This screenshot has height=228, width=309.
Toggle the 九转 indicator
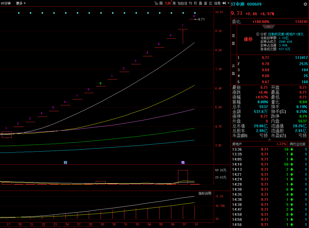tap(167, 3)
